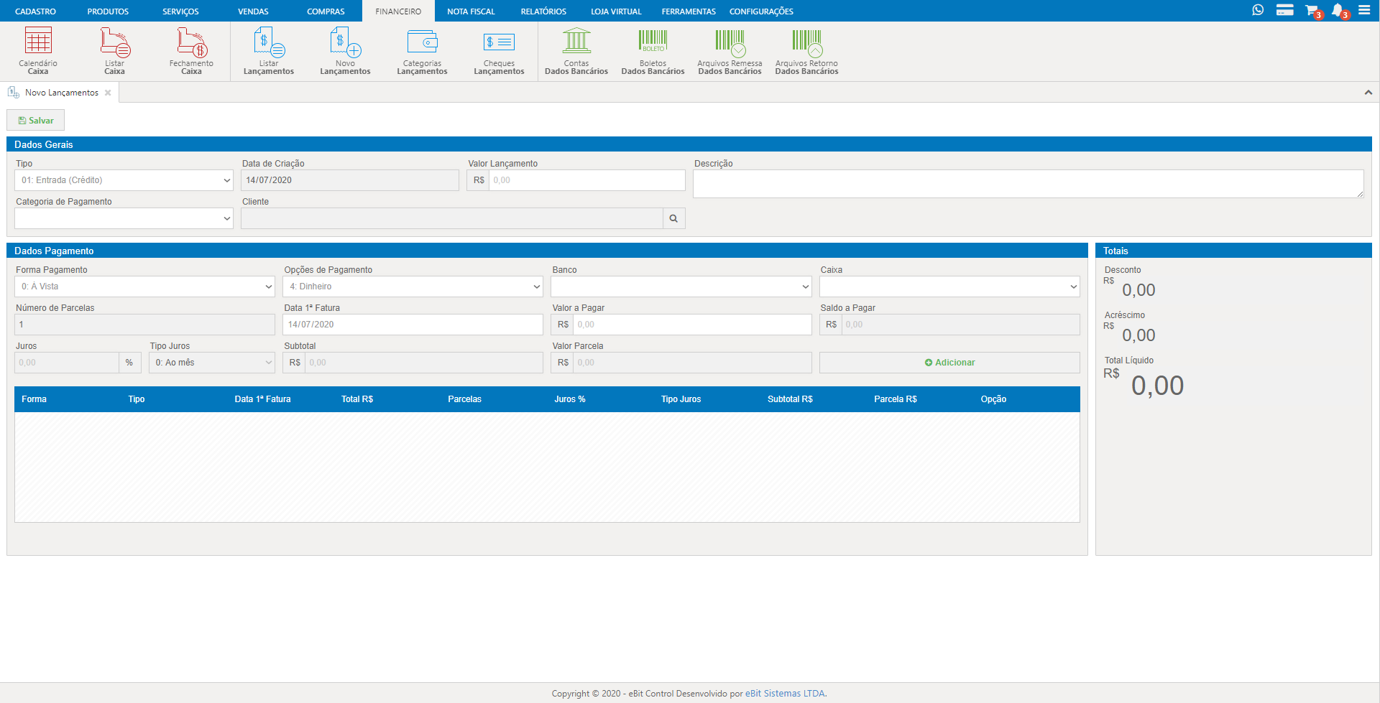Open the bell notifications icon
This screenshot has height=703, width=1380.
(1339, 11)
